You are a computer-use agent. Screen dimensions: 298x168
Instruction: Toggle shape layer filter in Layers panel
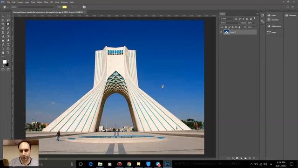pos(247,19)
